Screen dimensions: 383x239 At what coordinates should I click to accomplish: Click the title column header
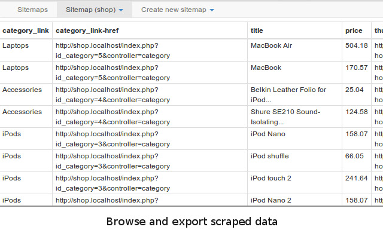pos(257,30)
